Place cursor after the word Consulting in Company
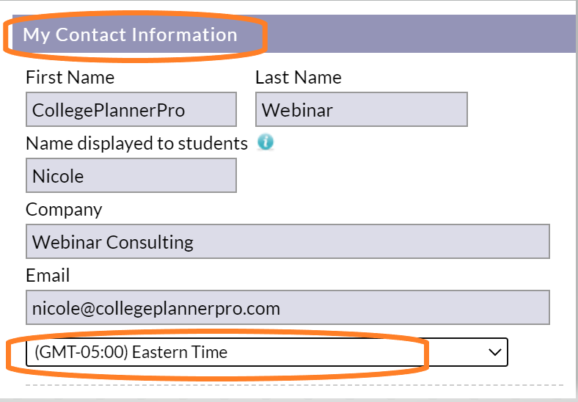 194,242
